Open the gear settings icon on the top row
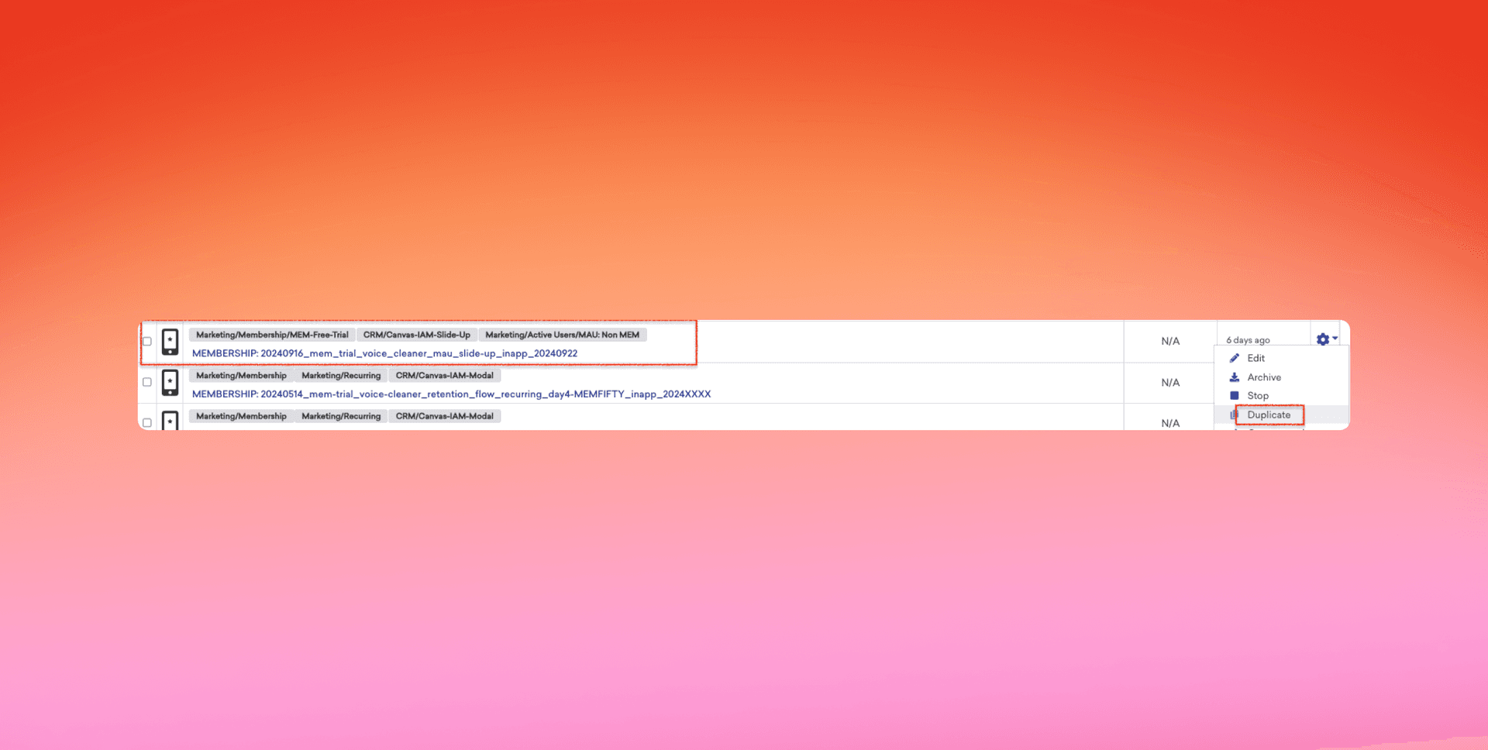 (1321, 339)
